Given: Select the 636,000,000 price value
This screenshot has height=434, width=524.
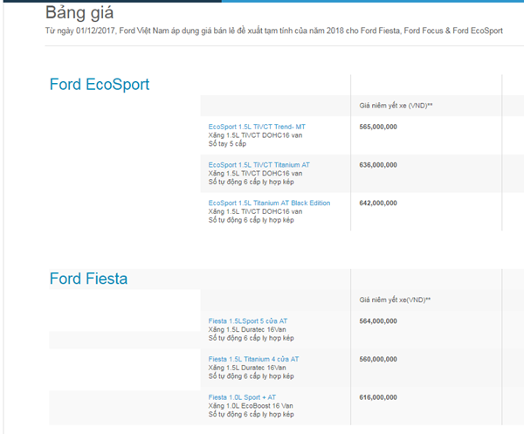Looking at the screenshot, I should click(x=378, y=164).
